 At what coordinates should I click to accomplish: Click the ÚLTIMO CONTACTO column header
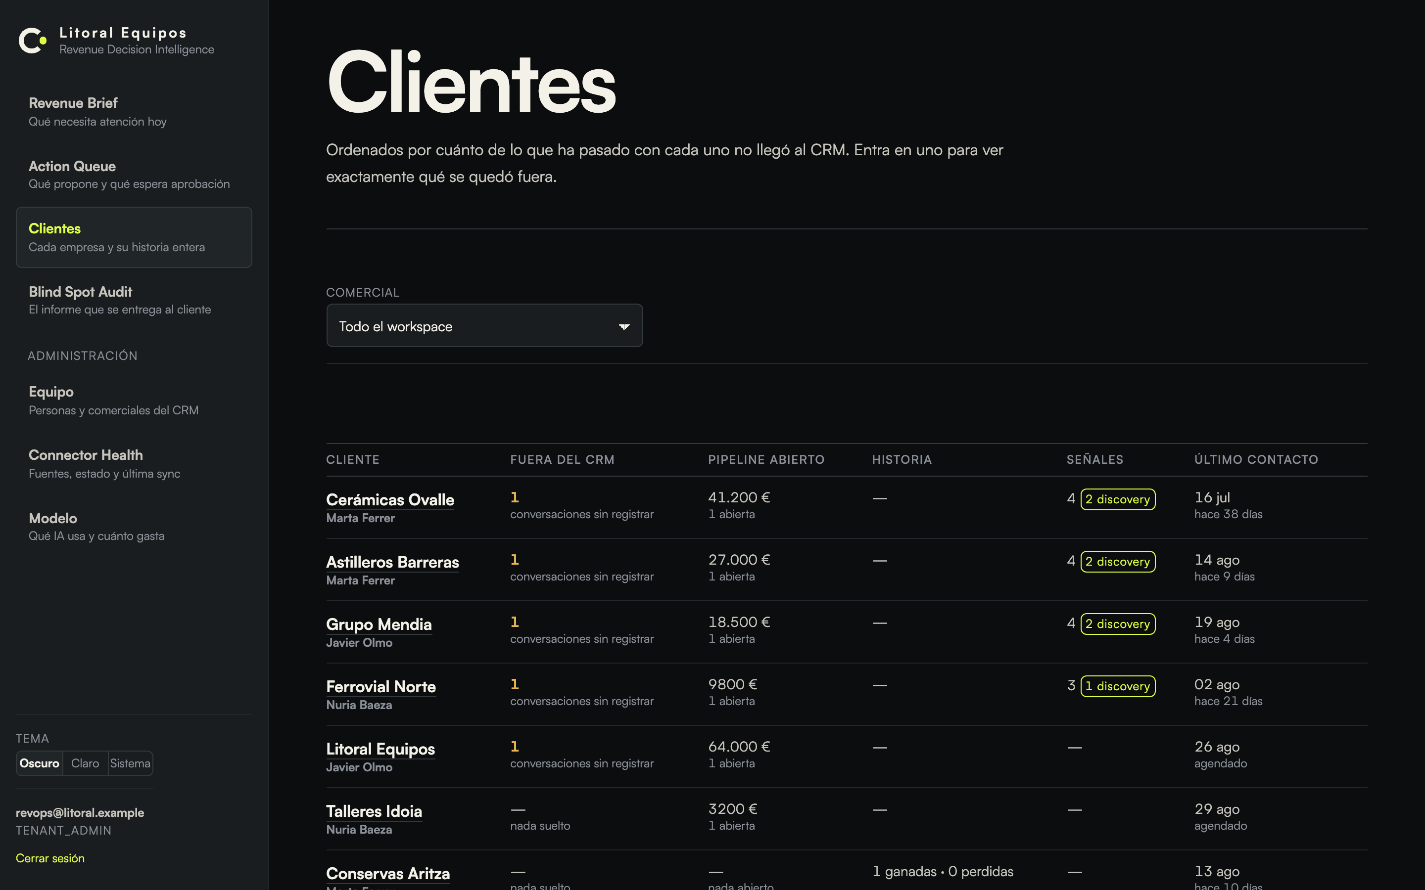1256,460
